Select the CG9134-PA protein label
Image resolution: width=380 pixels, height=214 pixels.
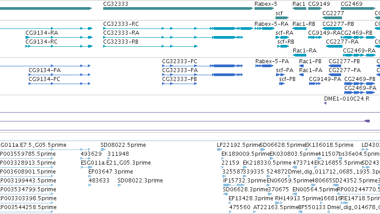(x=45, y=70)
